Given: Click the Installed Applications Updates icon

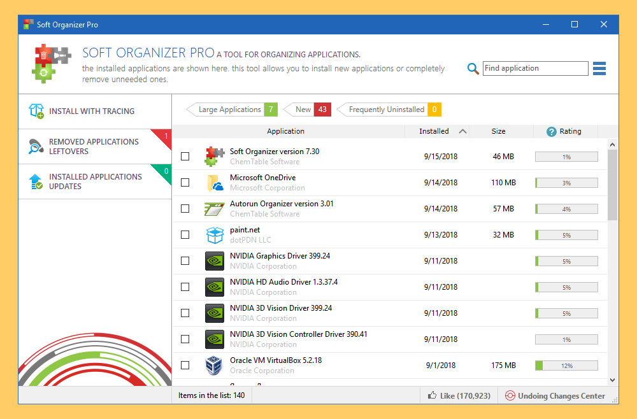Looking at the screenshot, I should [36, 181].
